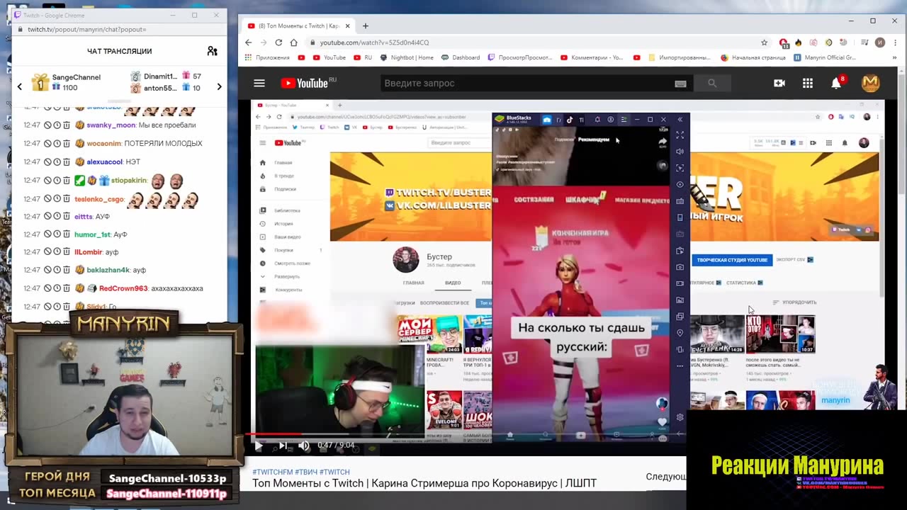The height and width of the screenshot is (510, 907).
Task: Click the twitch.tv popout chat address bar
Action: [x=120, y=29]
